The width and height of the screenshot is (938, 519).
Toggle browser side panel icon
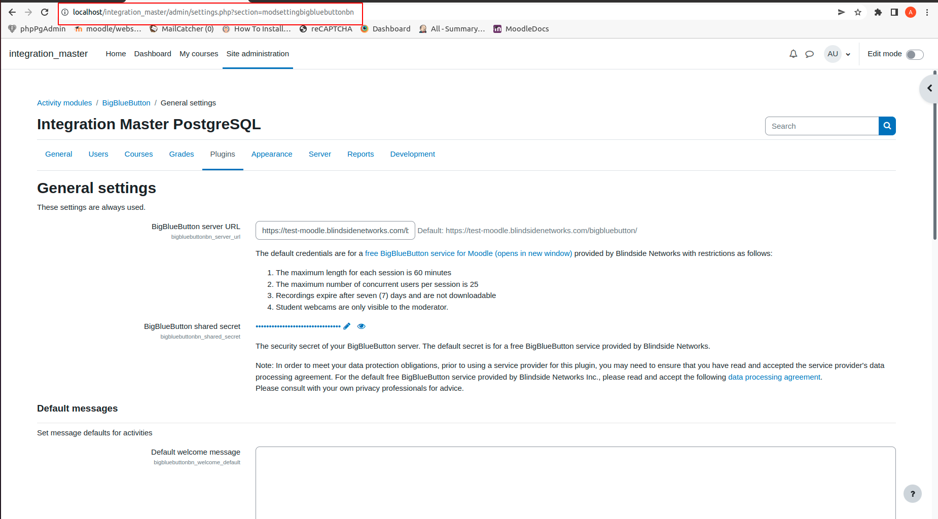[x=894, y=12]
